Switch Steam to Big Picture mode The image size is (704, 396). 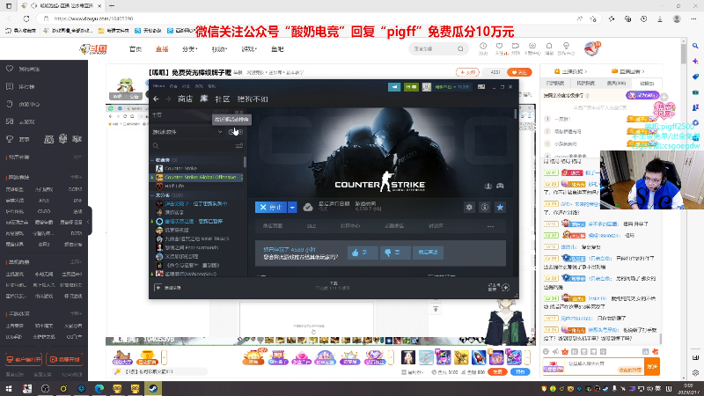[481, 86]
